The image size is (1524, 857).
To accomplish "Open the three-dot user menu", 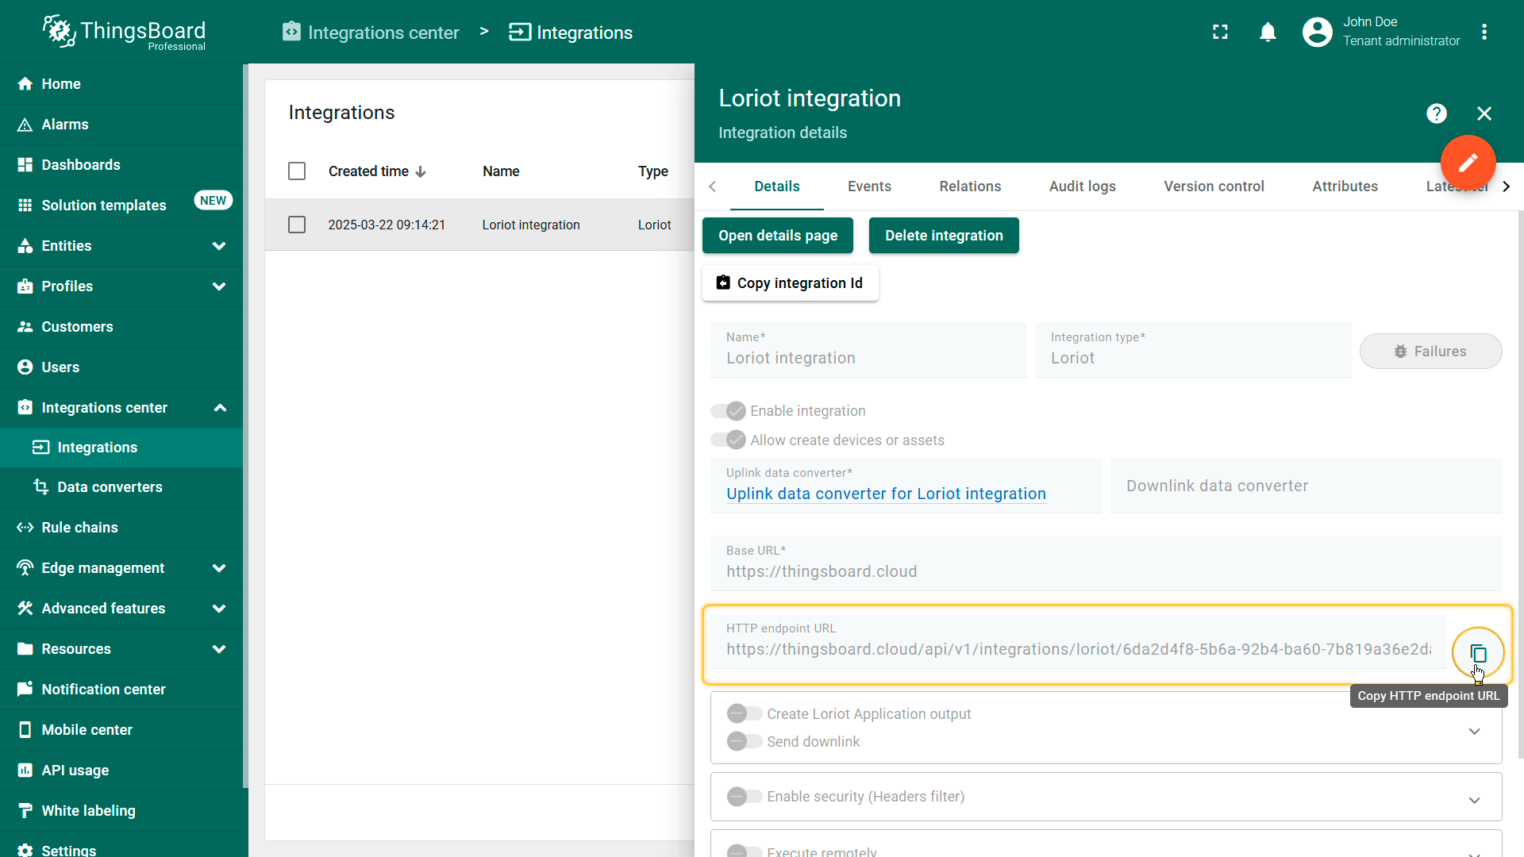I will [1484, 32].
